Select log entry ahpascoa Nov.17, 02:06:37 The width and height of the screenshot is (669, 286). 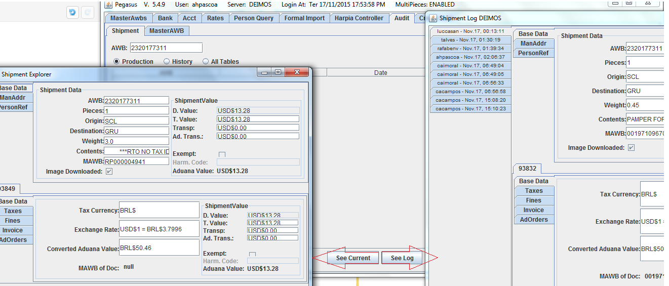tap(470, 57)
